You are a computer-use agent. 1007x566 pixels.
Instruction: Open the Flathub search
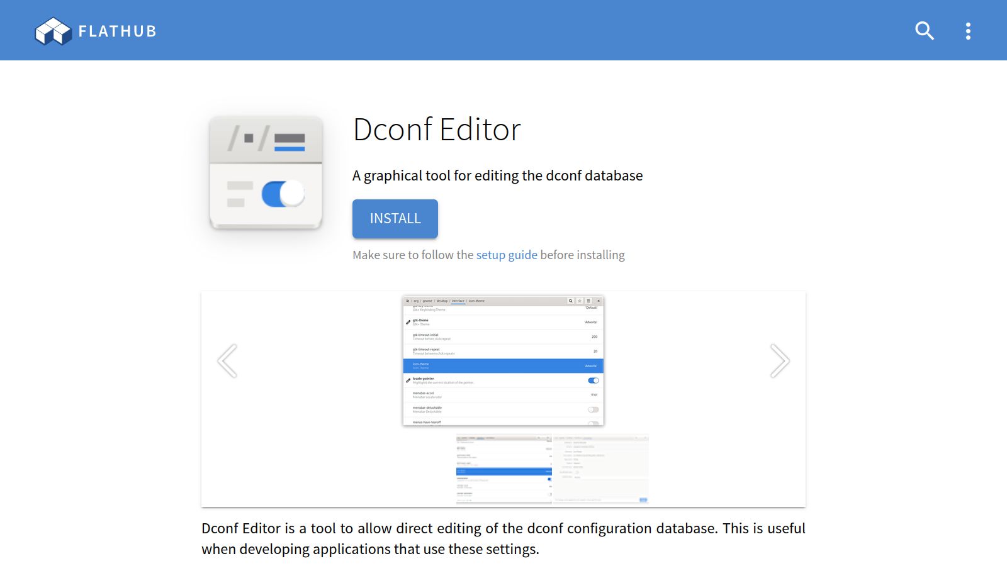click(x=924, y=31)
